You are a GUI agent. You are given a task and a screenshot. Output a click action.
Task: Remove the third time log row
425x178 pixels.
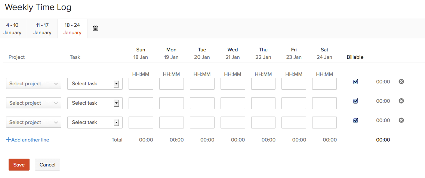(401, 120)
